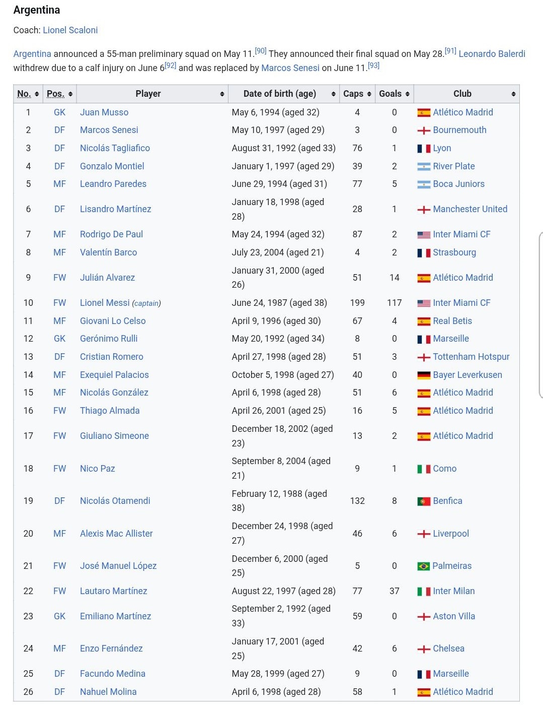
Task: Click Germany flag next to Bayer Leverkusen
Action: tap(424, 375)
